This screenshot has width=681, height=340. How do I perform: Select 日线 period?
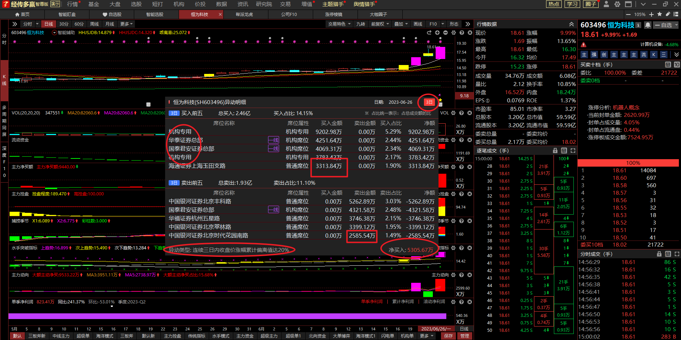click(49, 24)
